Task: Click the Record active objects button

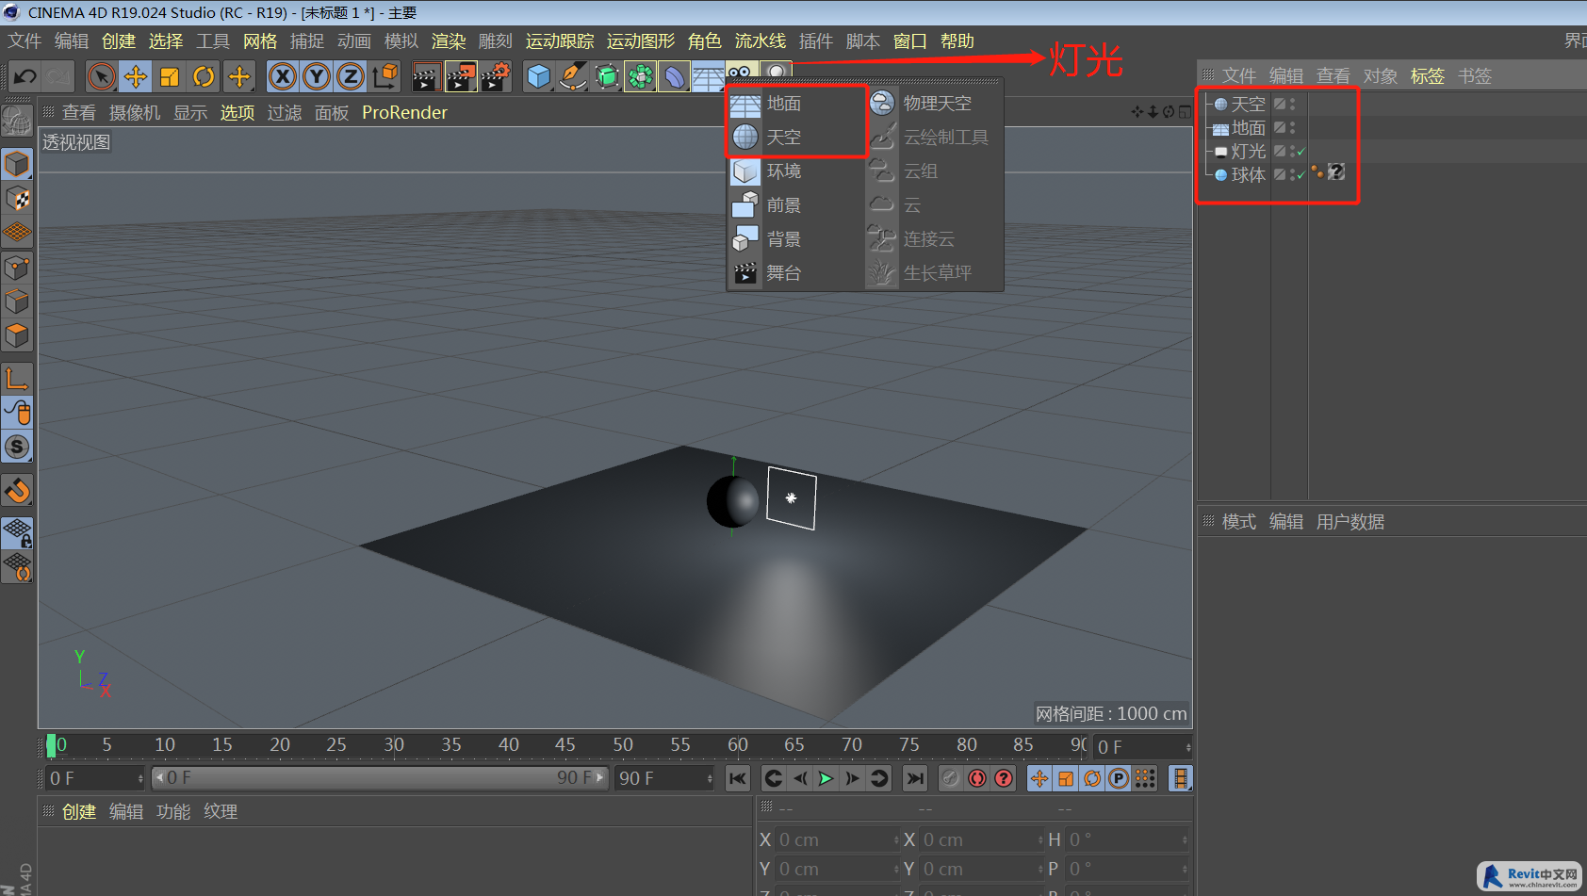Action: [x=951, y=778]
